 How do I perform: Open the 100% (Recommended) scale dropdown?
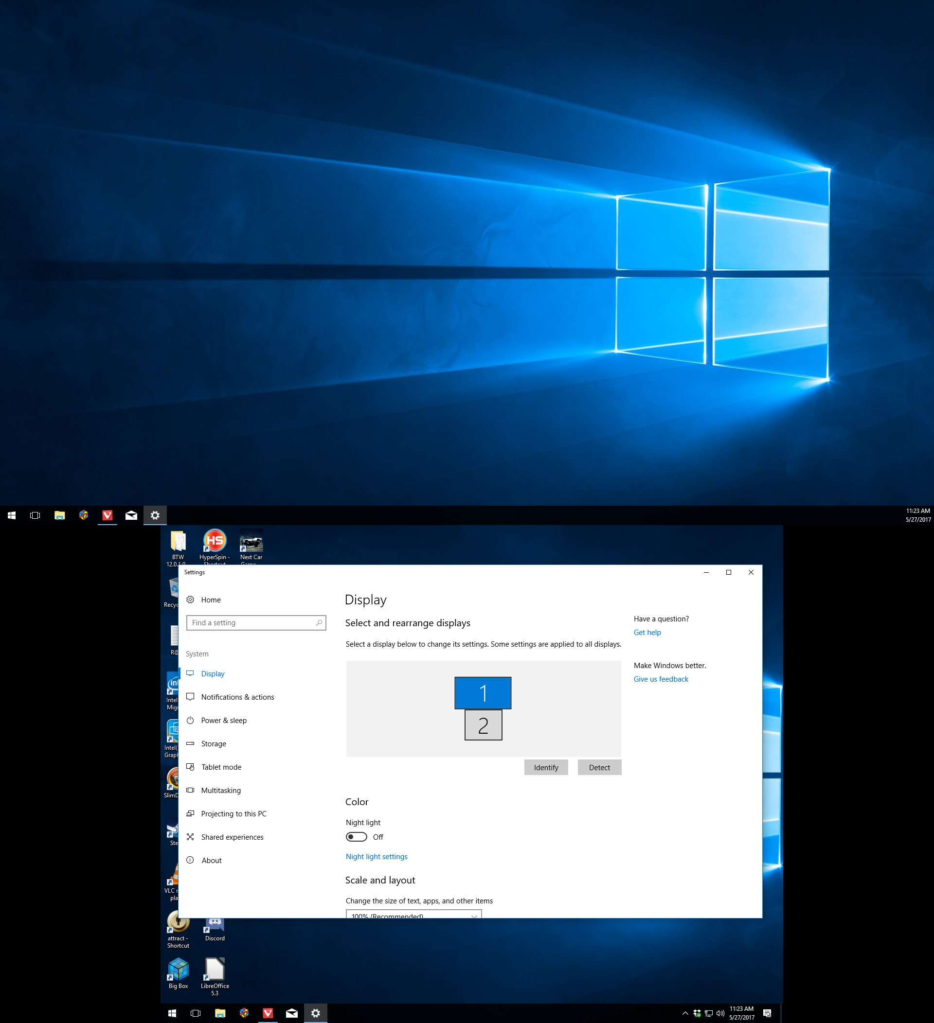(x=413, y=914)
